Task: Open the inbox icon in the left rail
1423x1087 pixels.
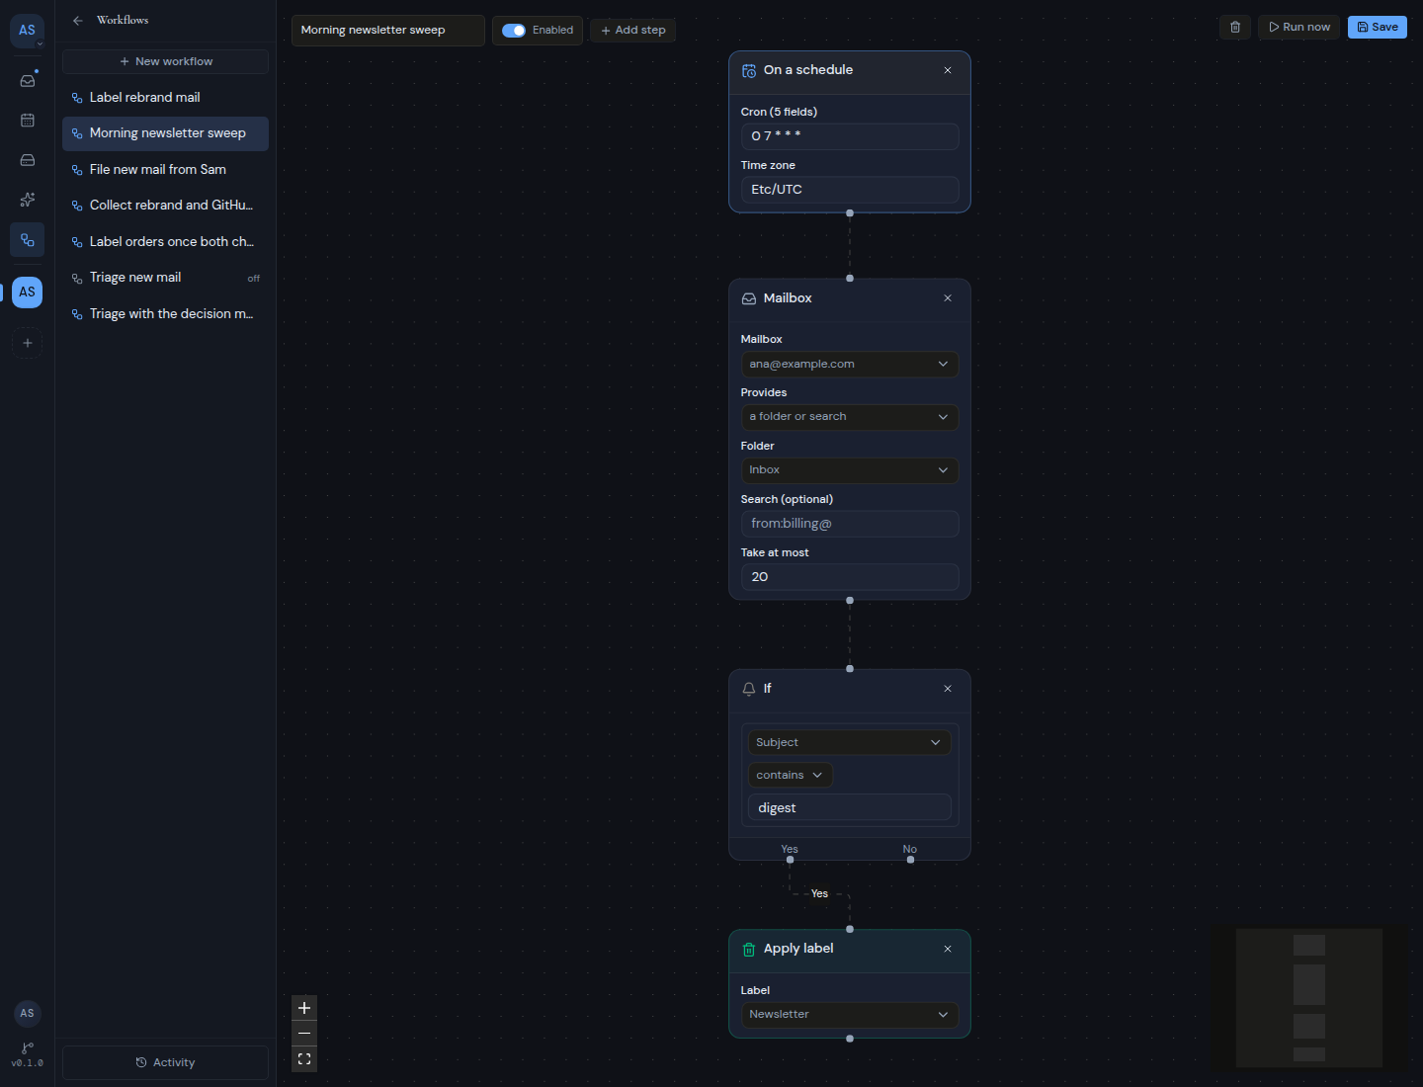Action: [x=28, y=81]
